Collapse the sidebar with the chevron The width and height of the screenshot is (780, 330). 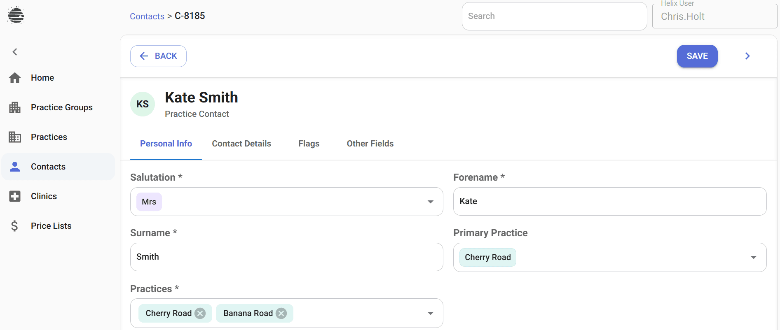[15, 52]
